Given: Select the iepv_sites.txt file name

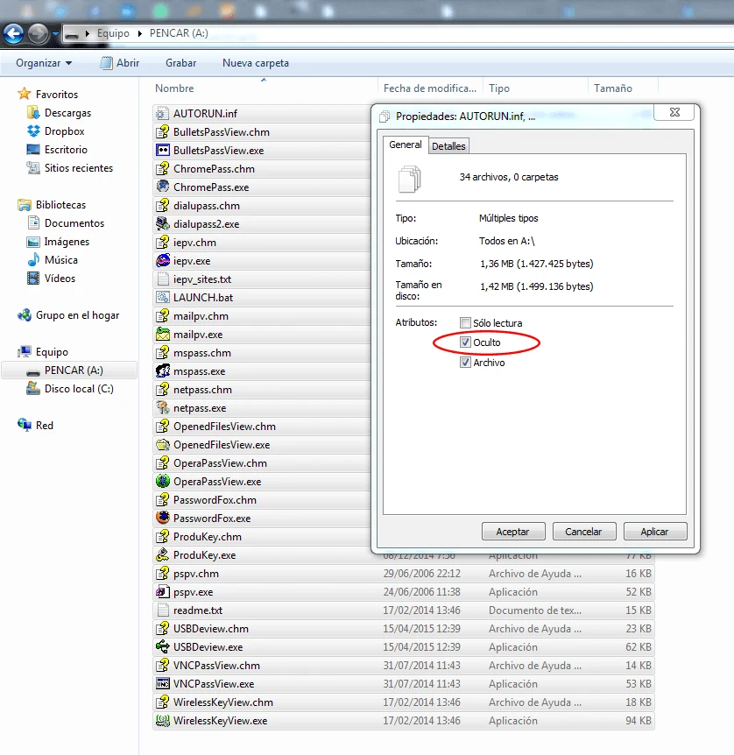Looking at the screenshot, I should 202,279.
